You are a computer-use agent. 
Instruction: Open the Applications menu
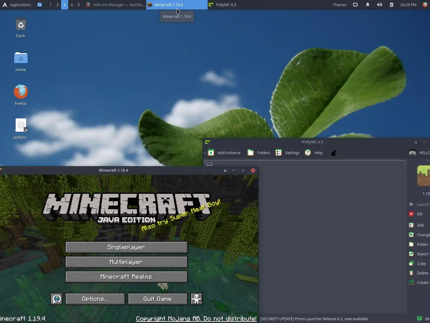click(x=17, y=5)
